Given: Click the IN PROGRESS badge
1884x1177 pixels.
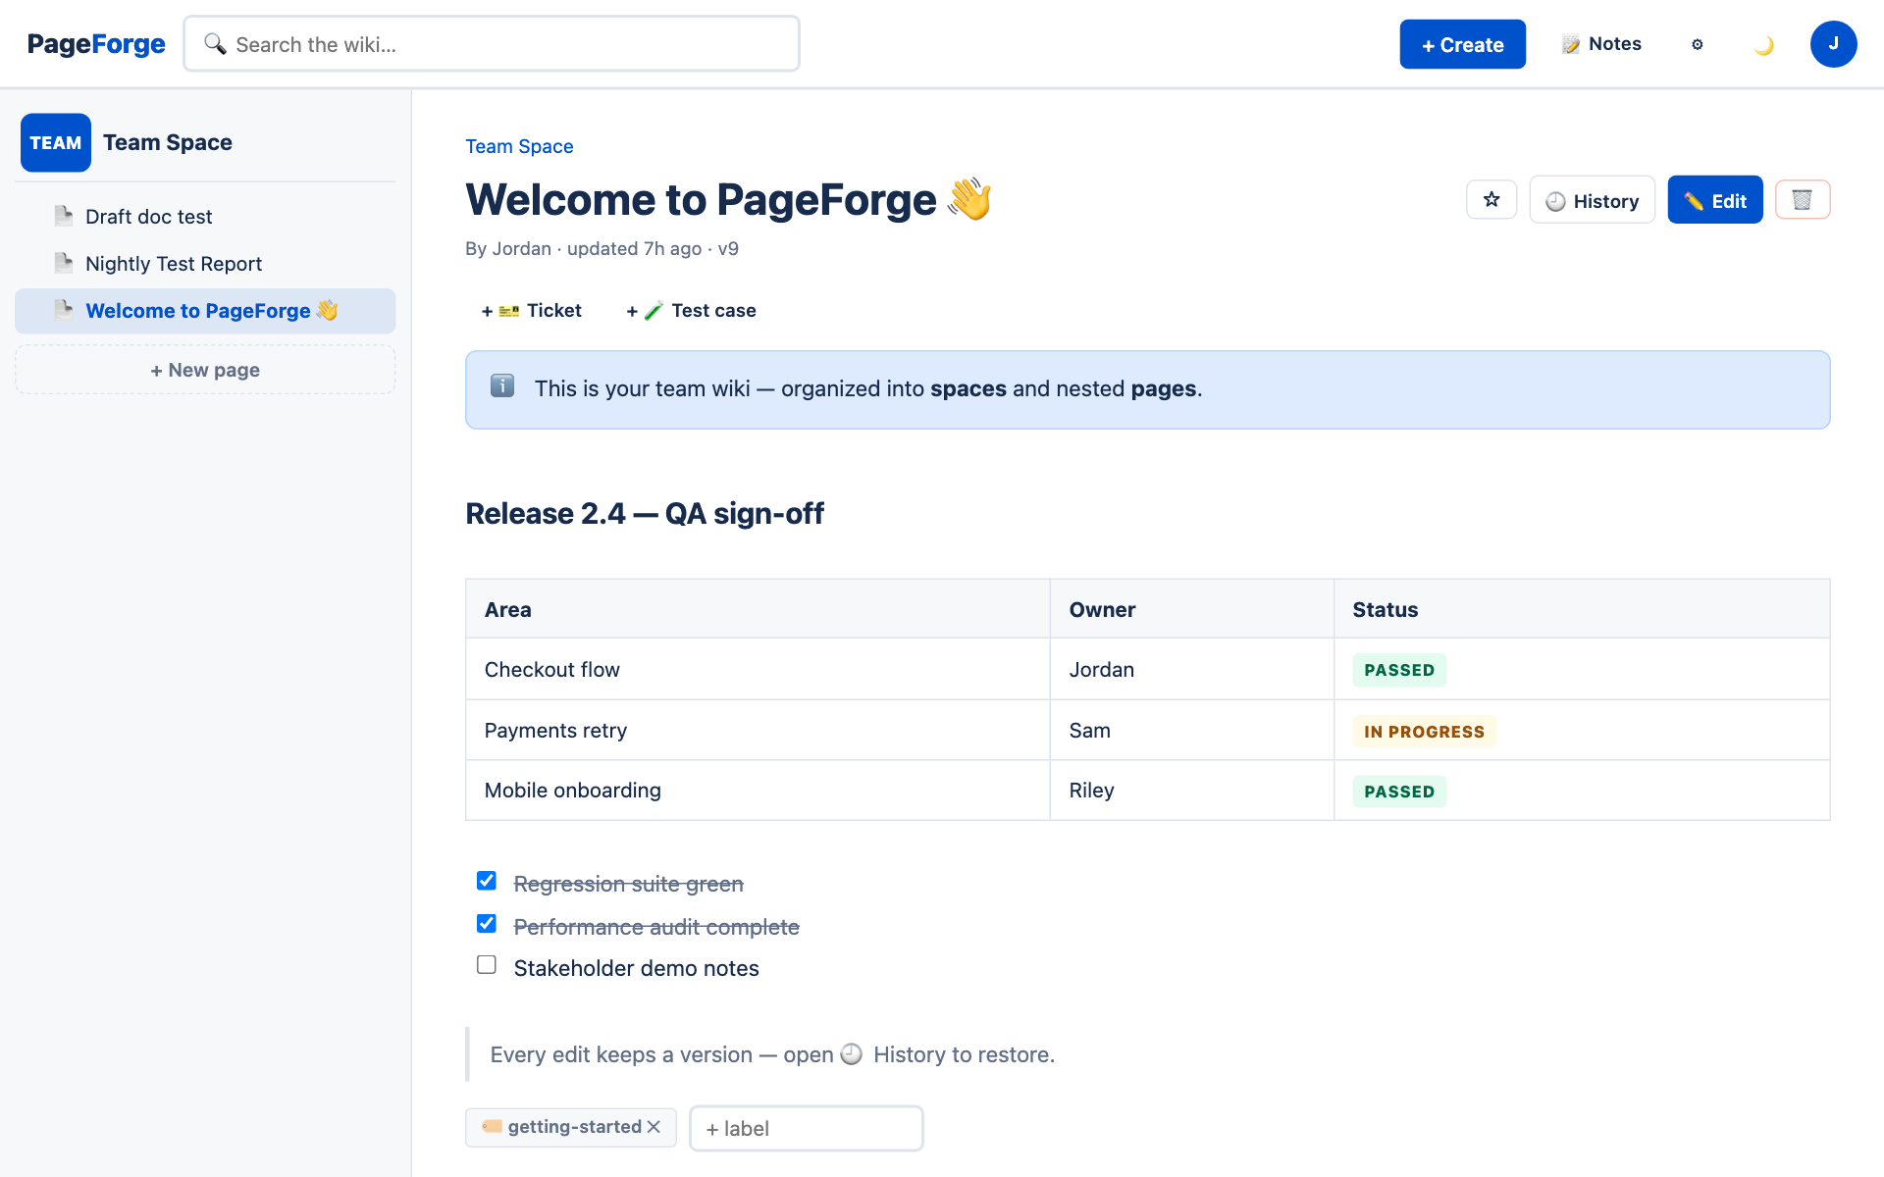Looking at the screenshot, I should pyautogui.click(x=1424, y=732).
